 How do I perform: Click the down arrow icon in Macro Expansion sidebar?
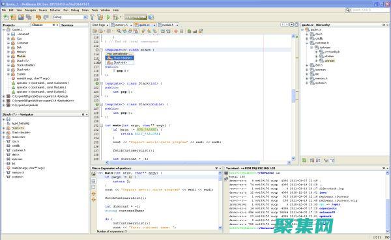(x=93, y=200)
